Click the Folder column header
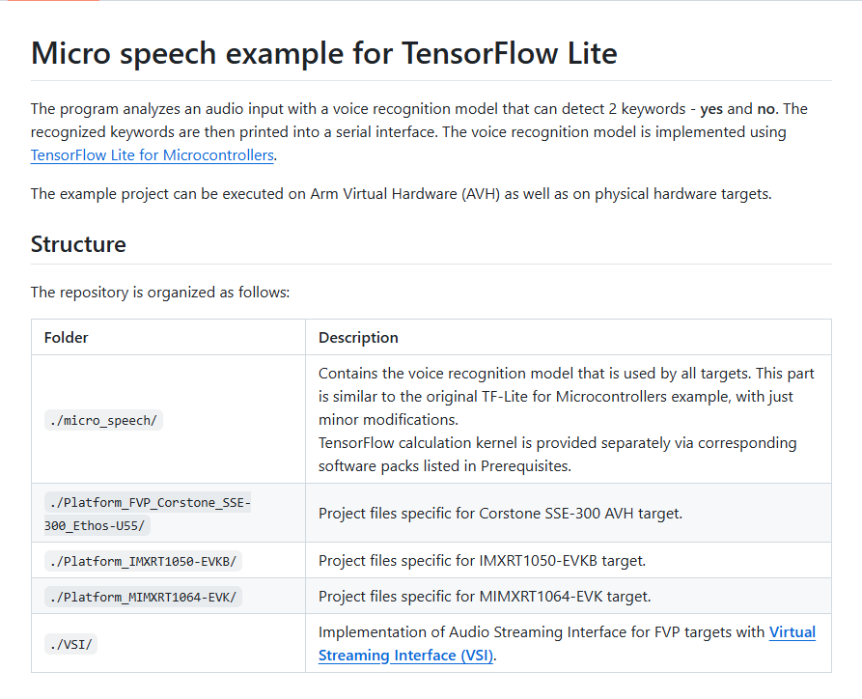 [x=67, y=338]
